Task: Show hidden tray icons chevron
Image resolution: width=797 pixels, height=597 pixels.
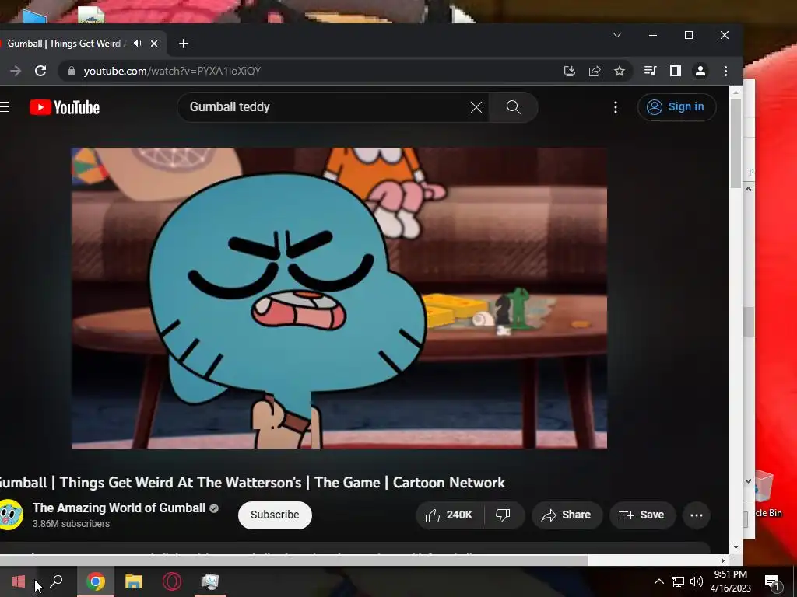Action: pos(658,581)
